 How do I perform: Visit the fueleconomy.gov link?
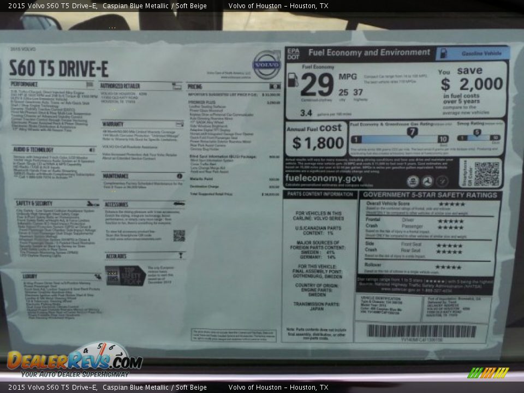pos(324,178)
